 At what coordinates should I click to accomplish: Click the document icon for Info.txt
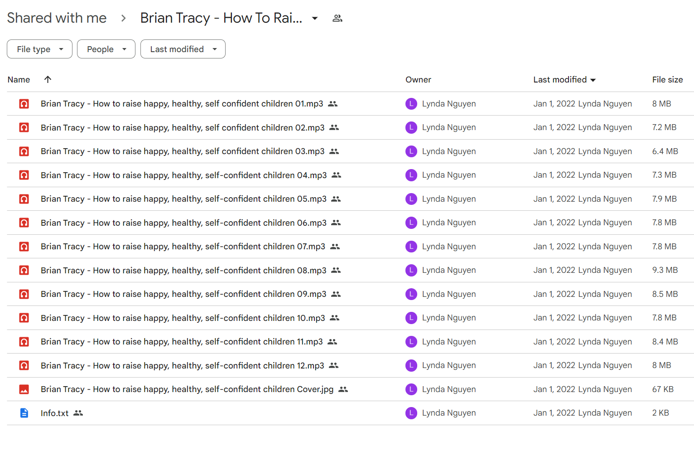tap(24, 413)
